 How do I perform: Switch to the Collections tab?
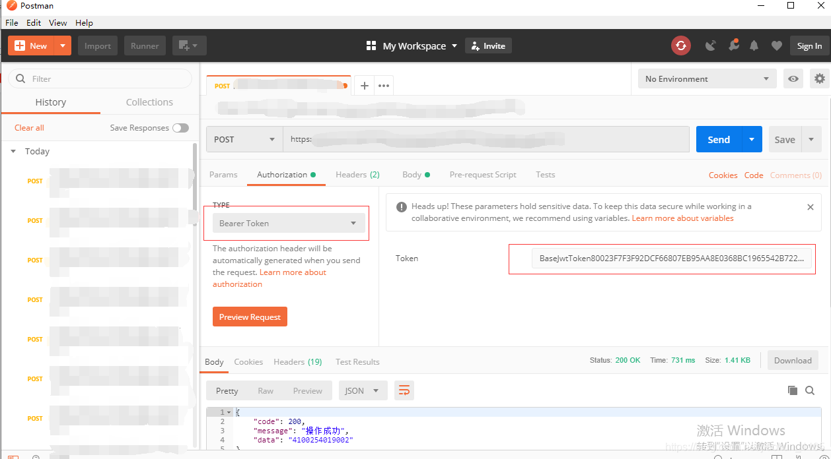149,102
